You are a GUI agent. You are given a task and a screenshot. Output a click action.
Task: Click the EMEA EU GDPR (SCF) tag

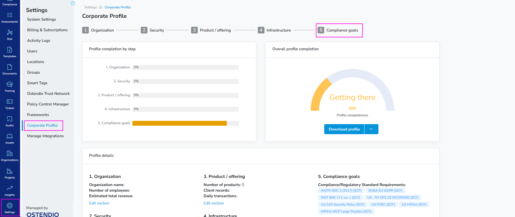coord(385,191)
